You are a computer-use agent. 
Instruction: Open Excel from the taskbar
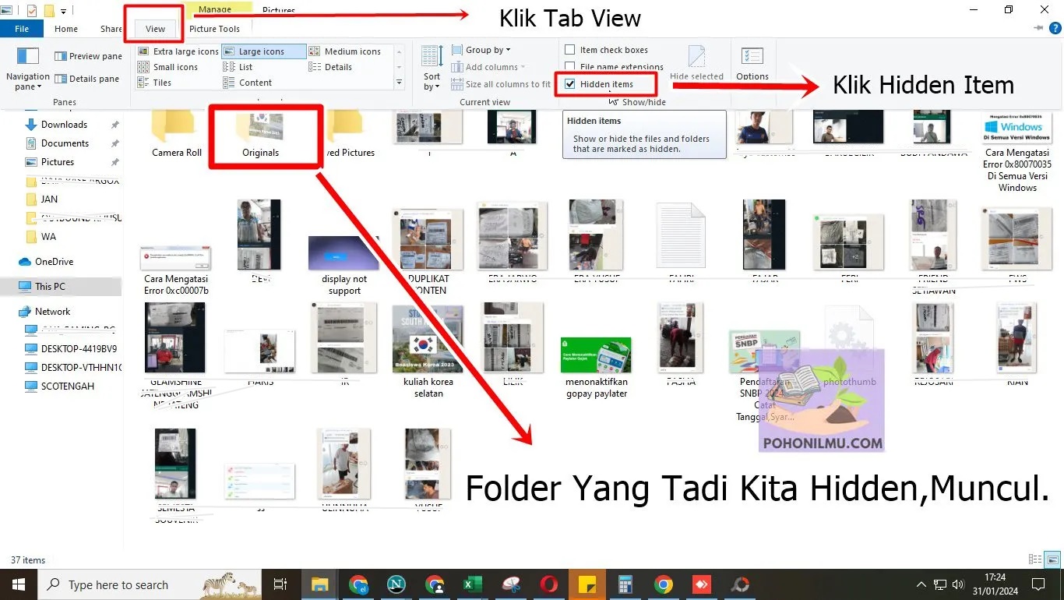[x=471, y=584]
